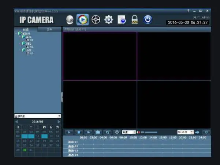Click the up arrow of the time spinner
The width and height of the screenshot is (220, 165).
click(x=192, y=131)
